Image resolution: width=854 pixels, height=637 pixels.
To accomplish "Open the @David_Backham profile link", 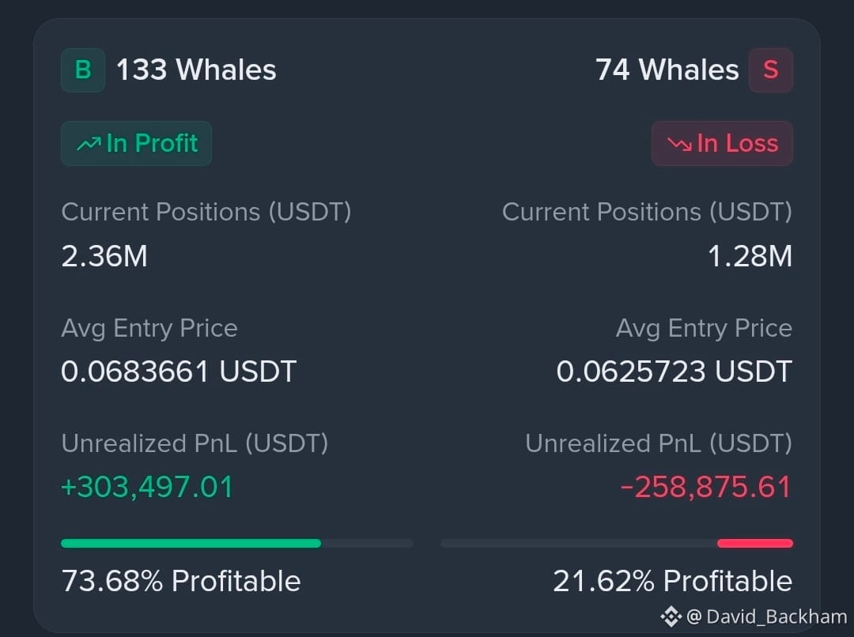I will 767,617.
